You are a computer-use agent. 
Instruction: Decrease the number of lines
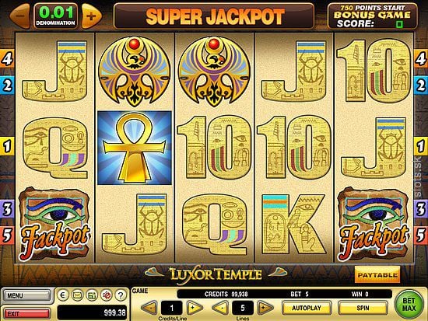point(220,308)
